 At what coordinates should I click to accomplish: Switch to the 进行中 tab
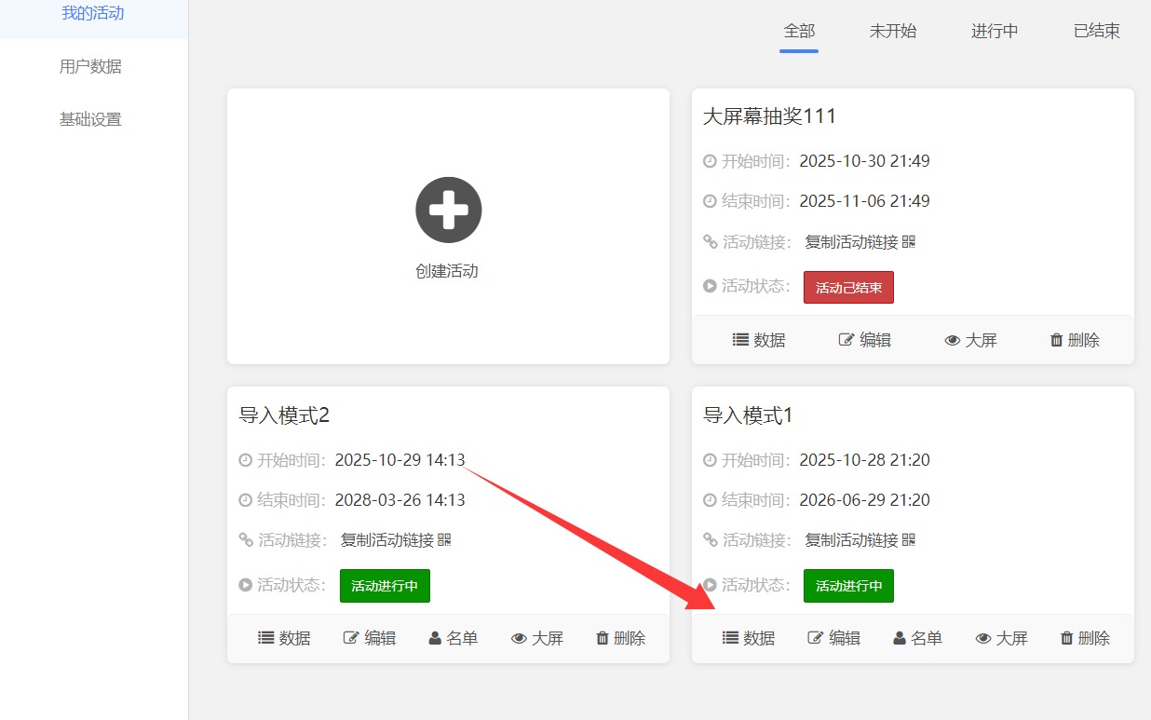pos(995,31)
